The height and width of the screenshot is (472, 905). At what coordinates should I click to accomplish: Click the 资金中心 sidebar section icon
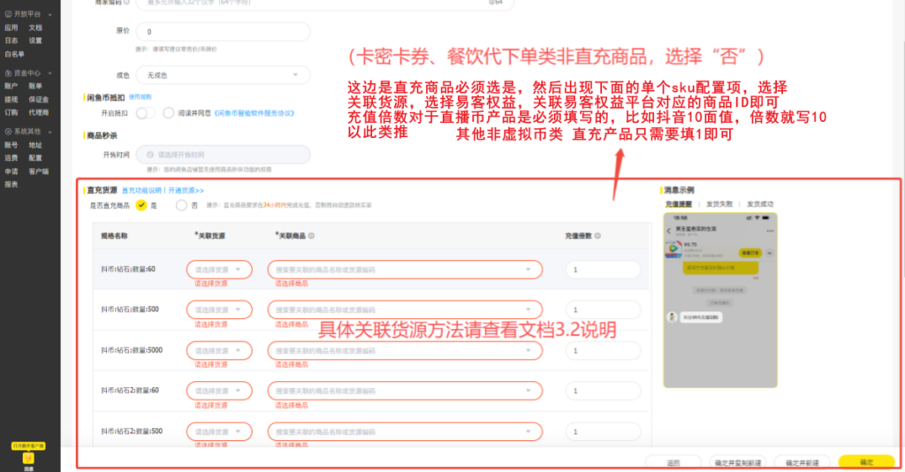coord(8,73)
